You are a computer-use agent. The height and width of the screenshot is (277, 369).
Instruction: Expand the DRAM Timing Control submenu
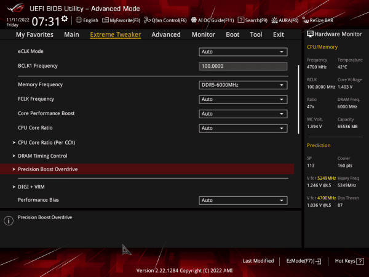tap(42, 156)
